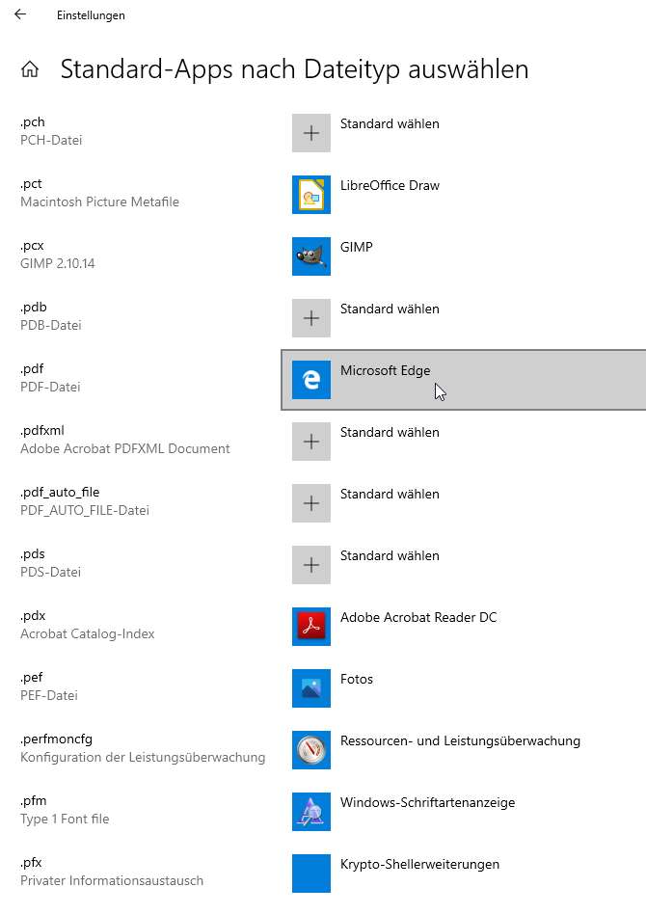This screenshot has width=646, height=914.
Task: Click the '.pch' extension text
Action: tap(33, 122)
